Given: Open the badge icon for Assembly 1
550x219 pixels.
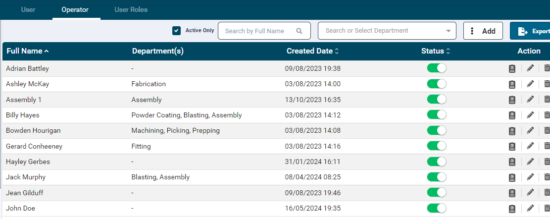Looking at the screenshot, I should [x=512, y=100].
